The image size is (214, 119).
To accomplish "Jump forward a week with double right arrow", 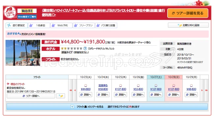I will click(206, 90).
